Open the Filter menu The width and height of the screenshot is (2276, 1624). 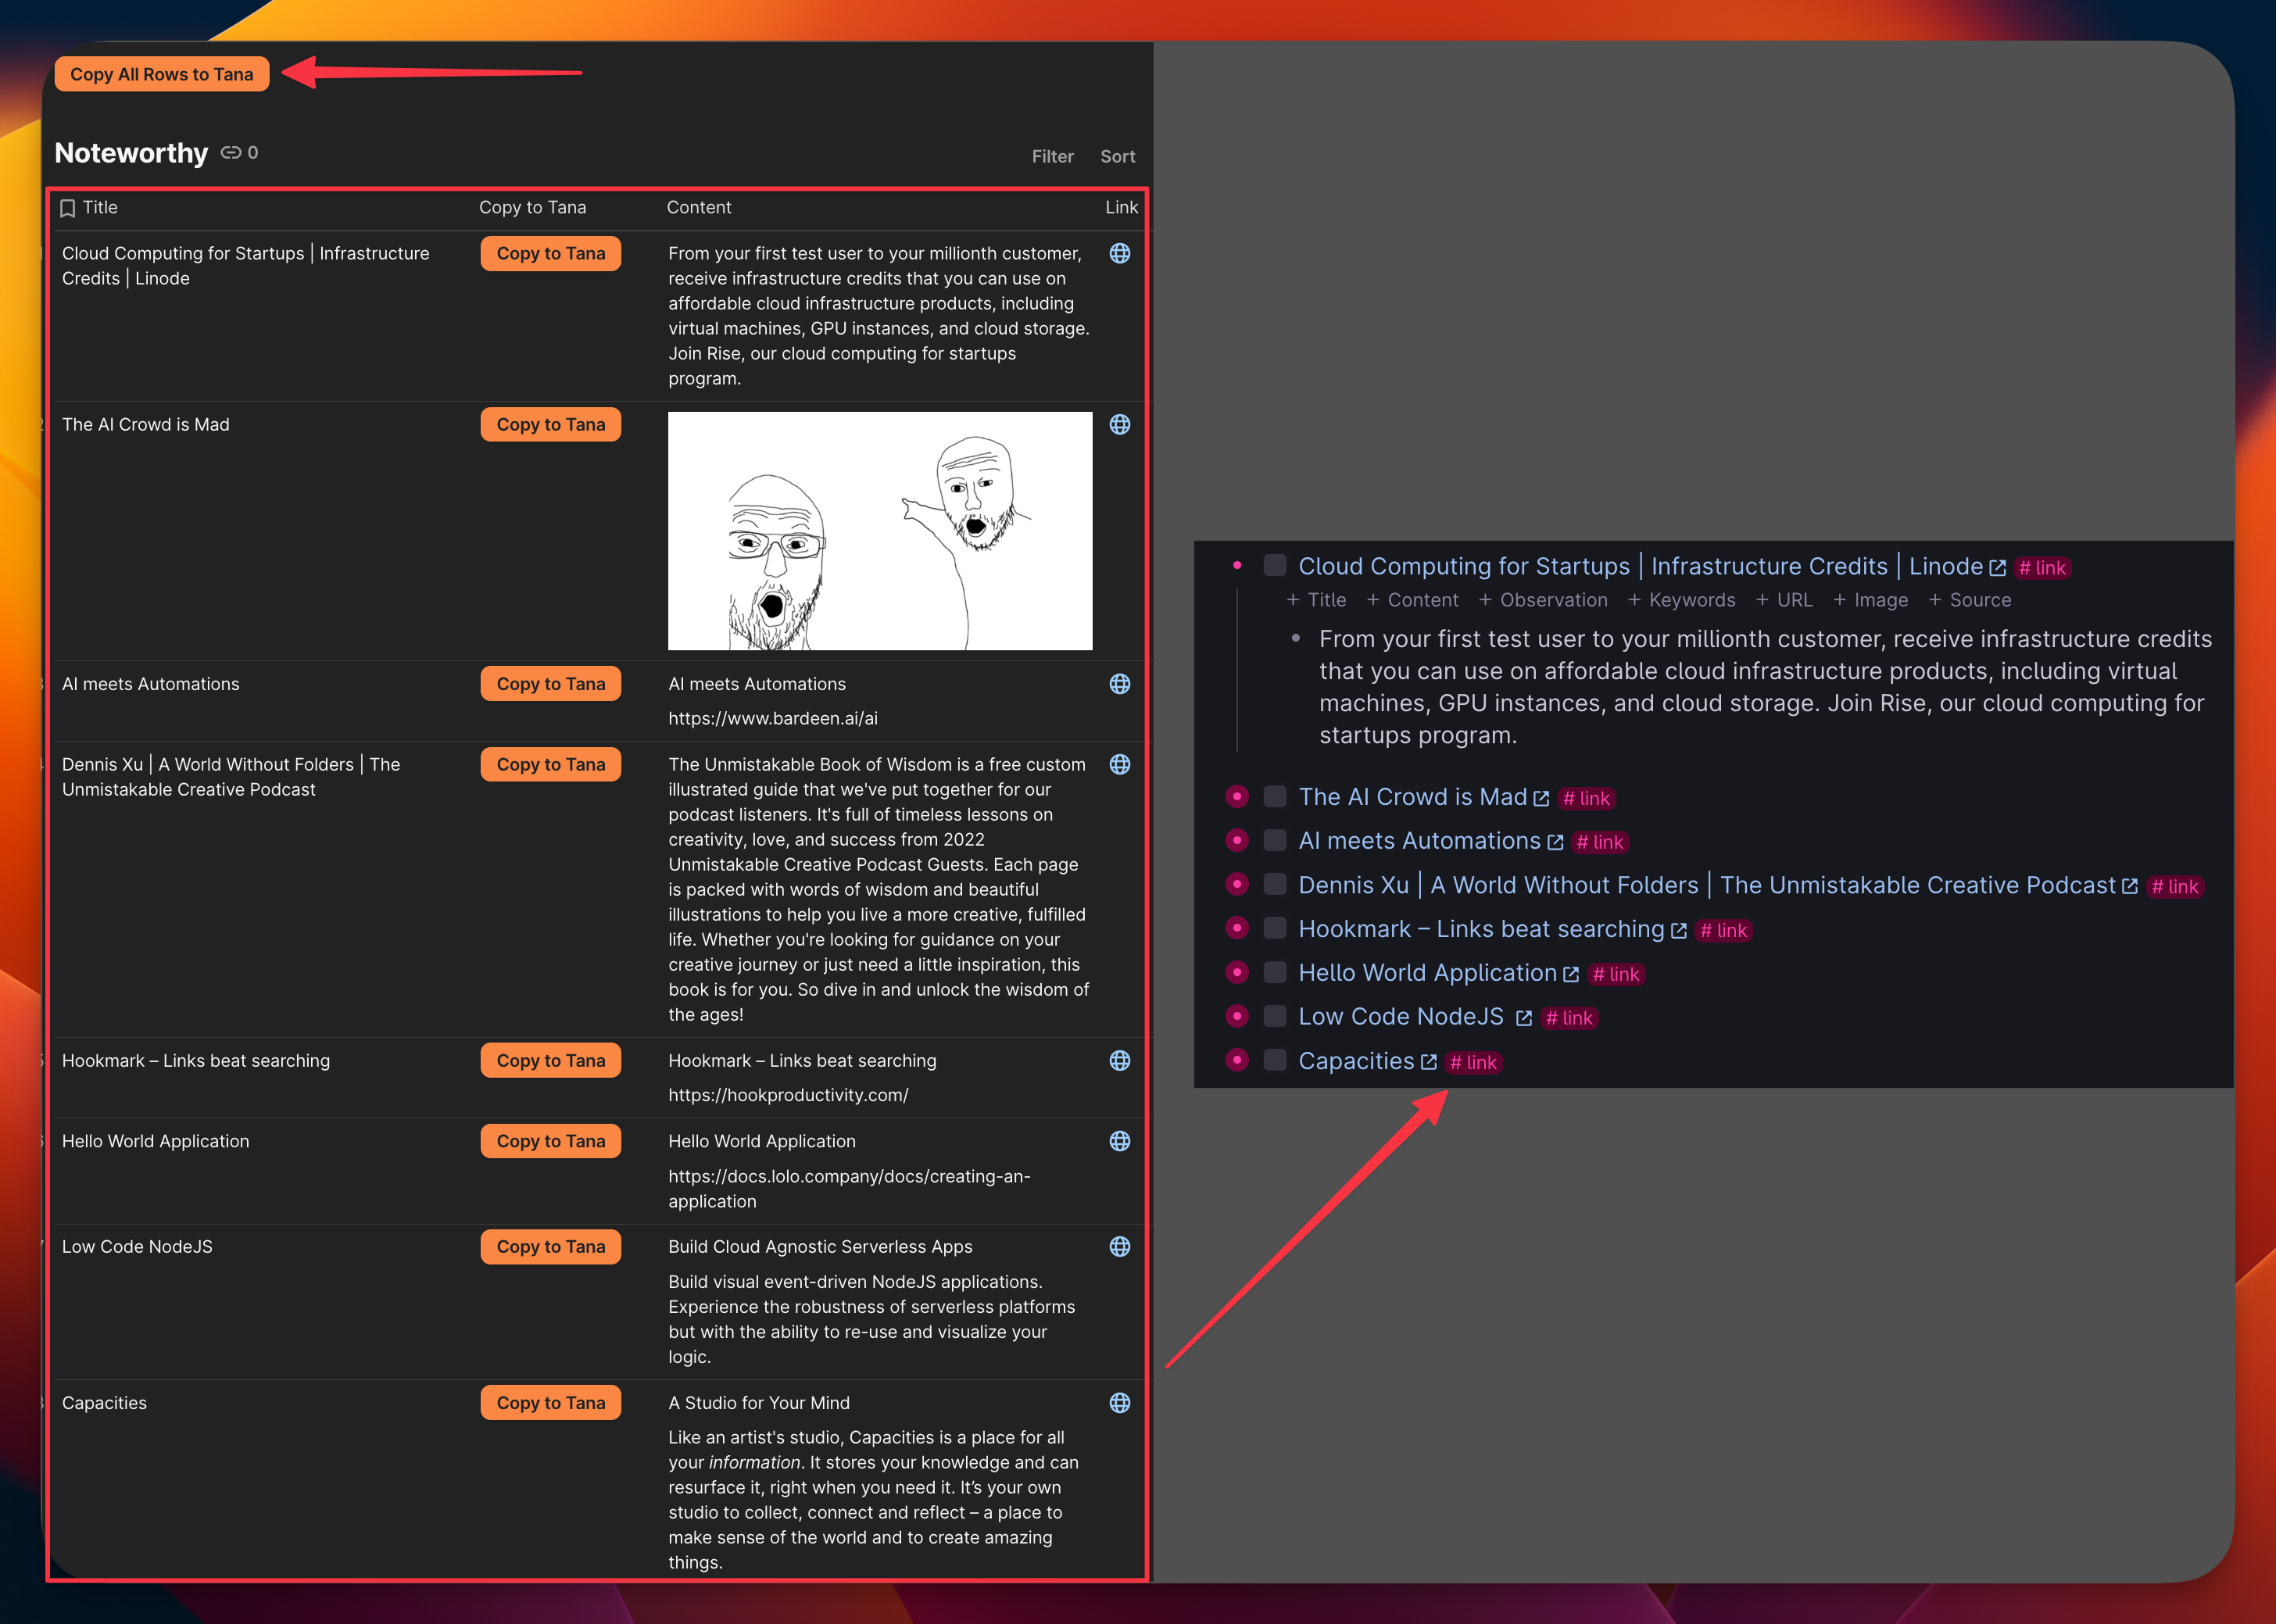coord(1052,156)
